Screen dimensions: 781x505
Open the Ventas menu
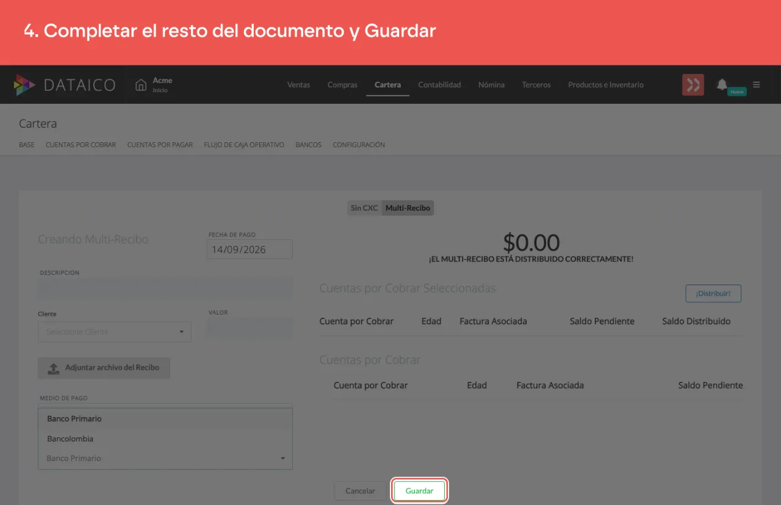[298, 85]
